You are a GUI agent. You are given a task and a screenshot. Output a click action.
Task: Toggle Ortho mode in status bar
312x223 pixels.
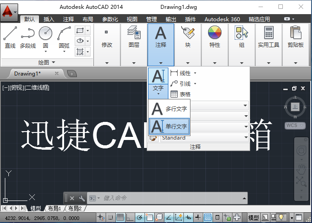[130, 217]
